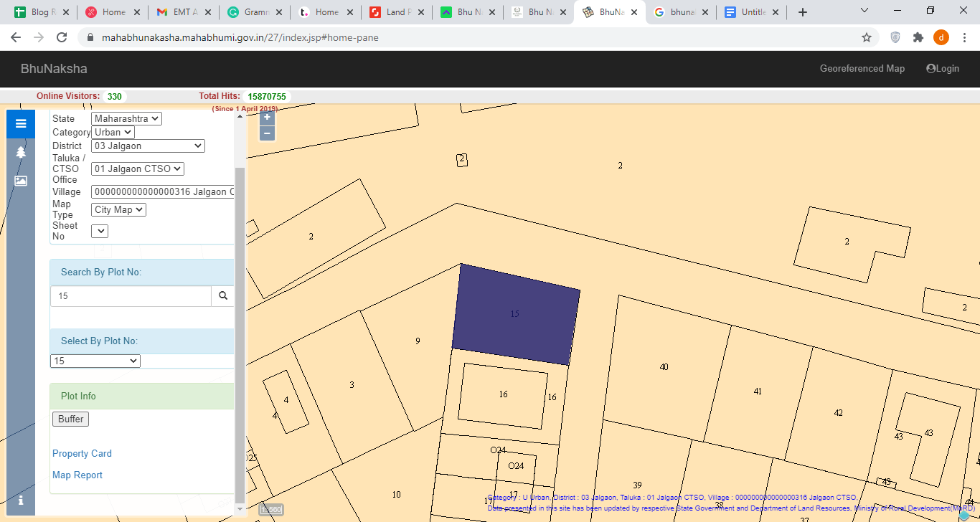Click the plot number search magnifier
The image size is (980, 522).
222,295
